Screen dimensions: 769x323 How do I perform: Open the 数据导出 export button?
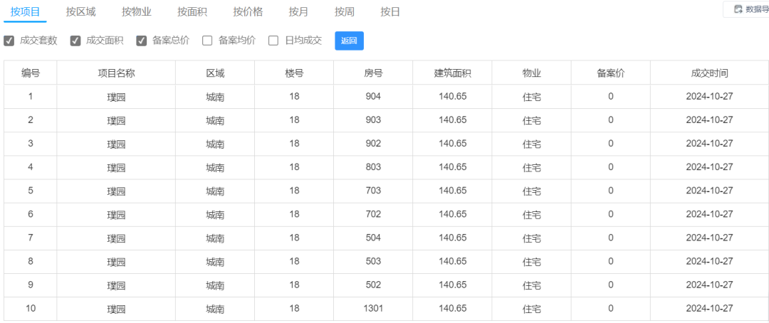click(x=746, y=9)
